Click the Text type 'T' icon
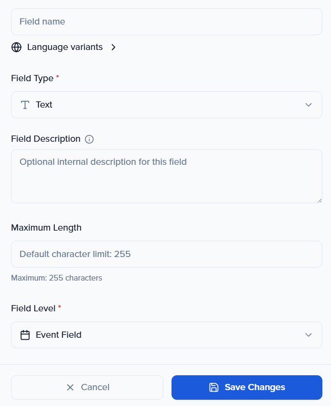 (x=25, y=105)
